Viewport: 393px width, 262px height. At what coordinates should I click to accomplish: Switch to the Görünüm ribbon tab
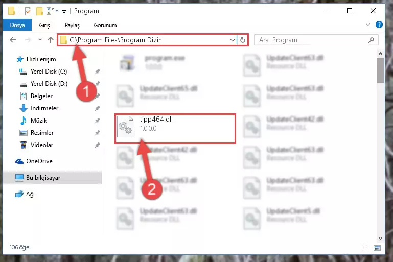pos(105,25)
